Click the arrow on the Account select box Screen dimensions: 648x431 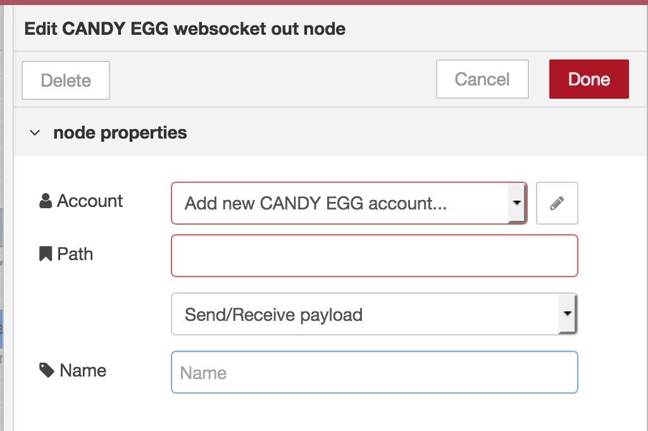[x=516, y=203]
